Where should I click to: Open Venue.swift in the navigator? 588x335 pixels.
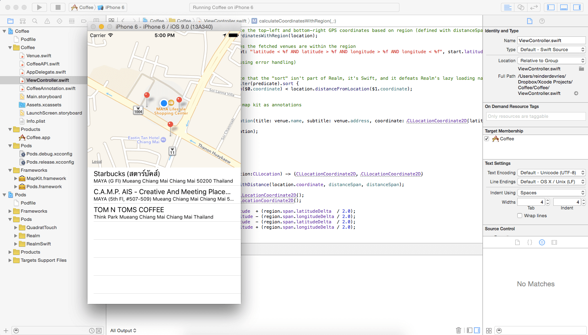pyautogui.click(x=39, y=56)
